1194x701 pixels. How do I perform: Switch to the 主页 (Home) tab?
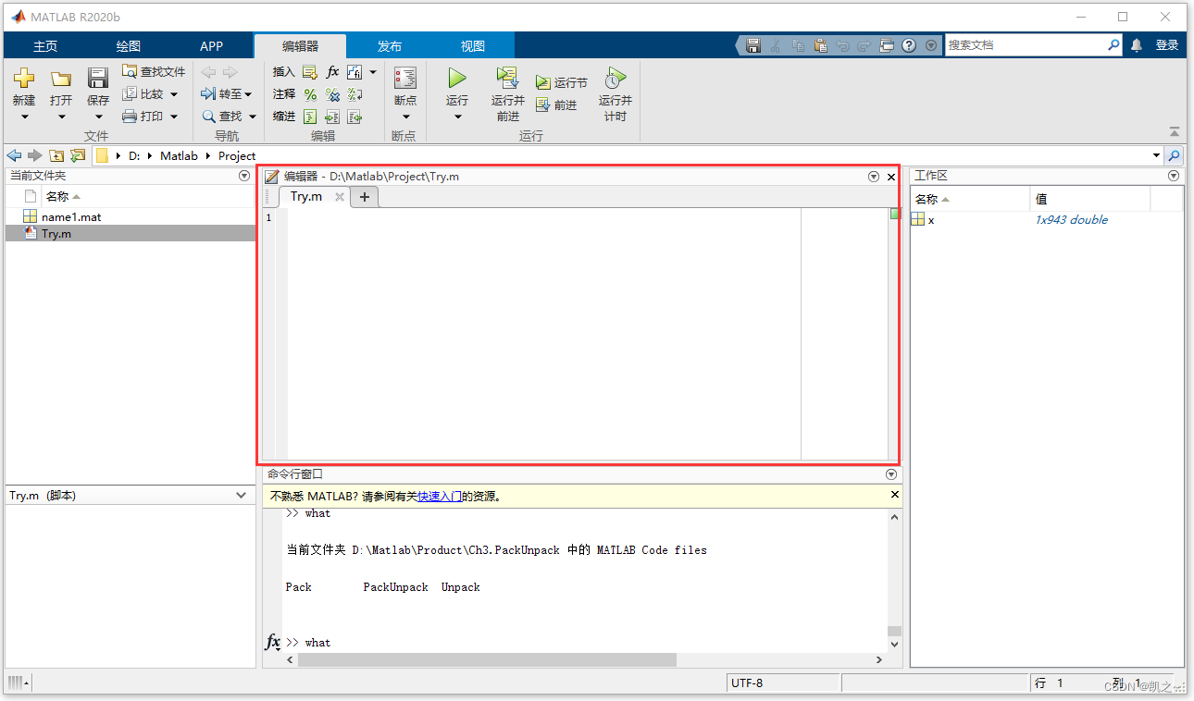pos(44,45)
